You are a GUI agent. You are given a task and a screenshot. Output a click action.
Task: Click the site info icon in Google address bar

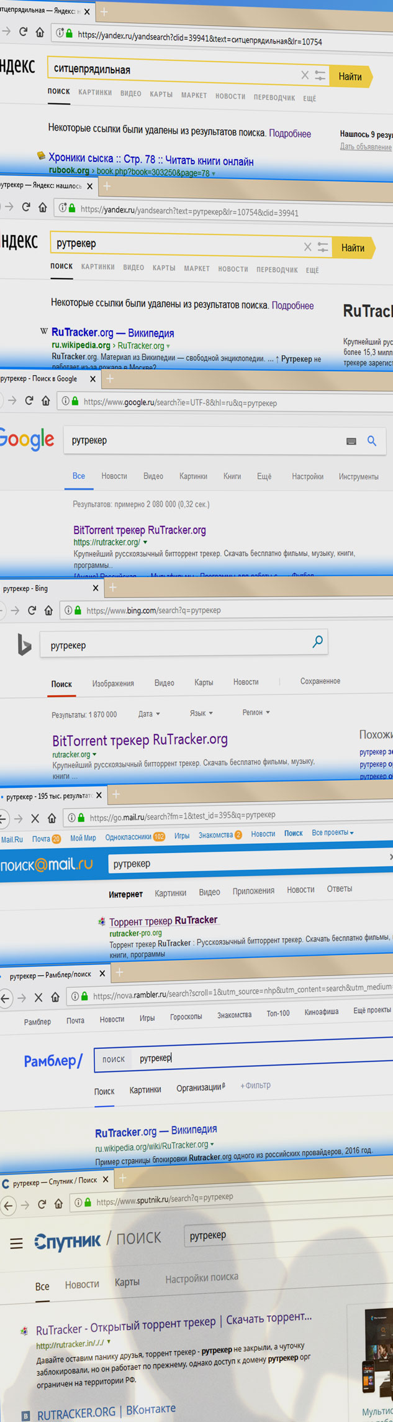pyautogui.click(x=65, y=401)
